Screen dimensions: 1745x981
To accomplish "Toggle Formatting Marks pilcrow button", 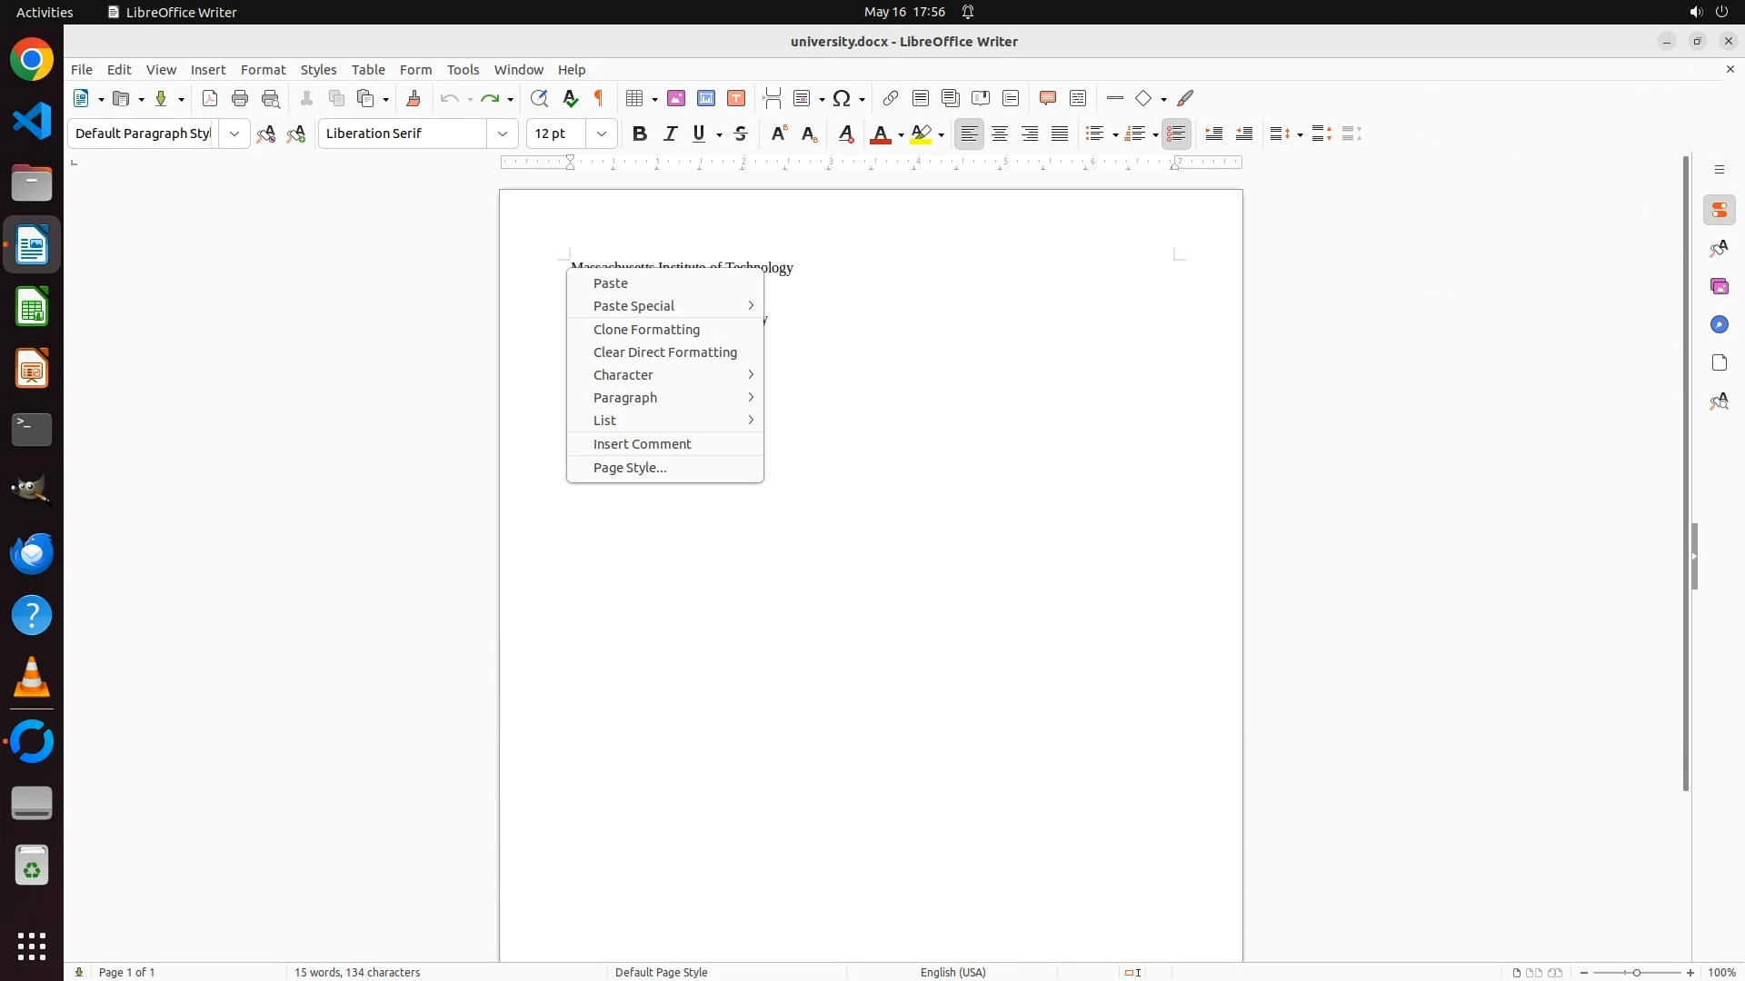I will (599, 99).
